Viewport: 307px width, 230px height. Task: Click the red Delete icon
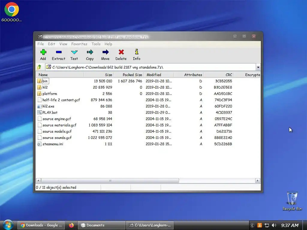click(x=121, y=52)
